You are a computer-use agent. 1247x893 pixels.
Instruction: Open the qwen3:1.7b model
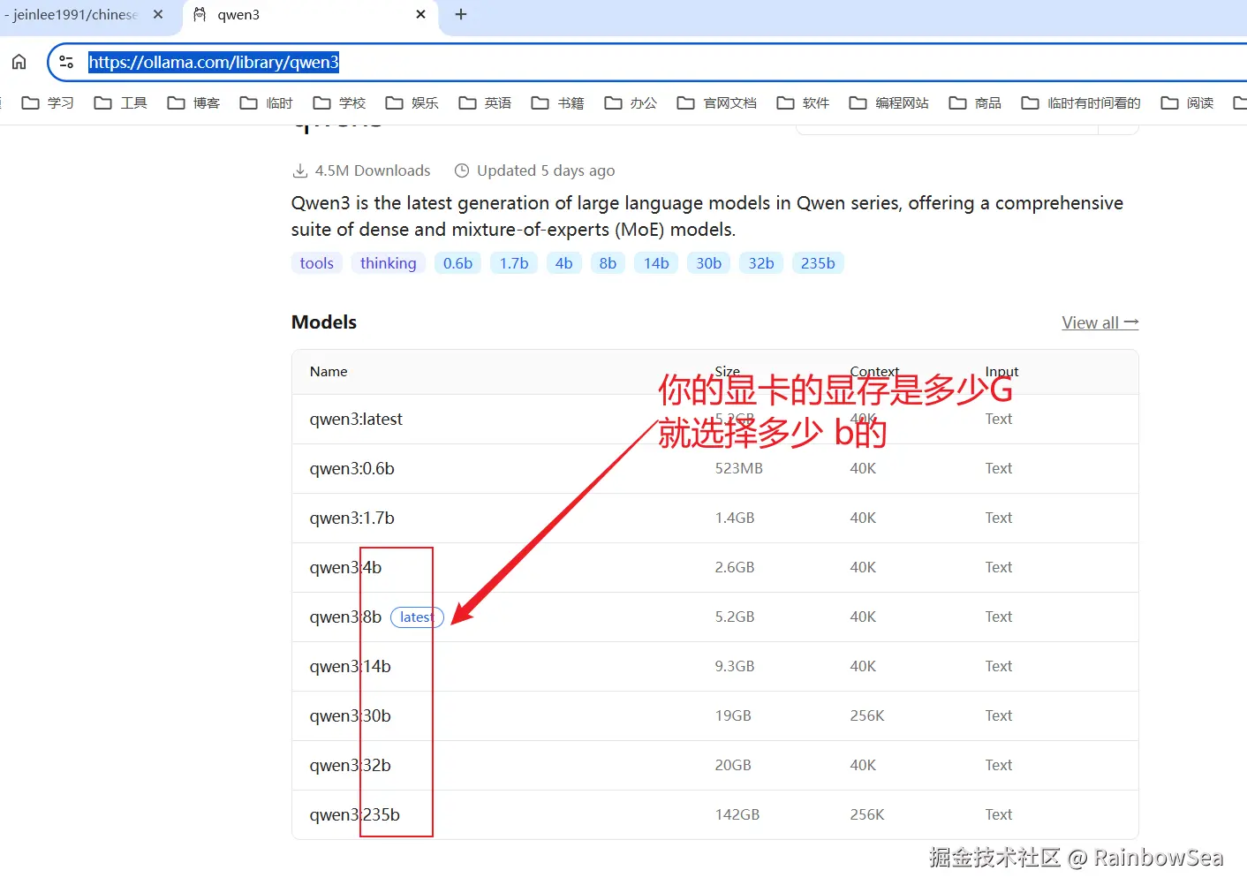pos(351,518)
